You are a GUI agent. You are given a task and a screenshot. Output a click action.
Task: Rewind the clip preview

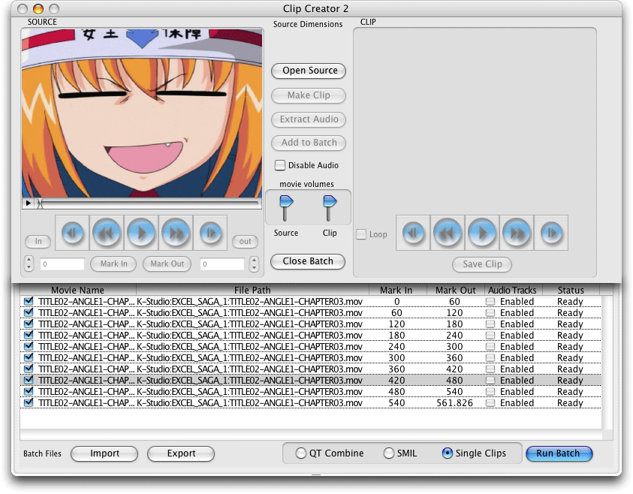click(448, 233)
